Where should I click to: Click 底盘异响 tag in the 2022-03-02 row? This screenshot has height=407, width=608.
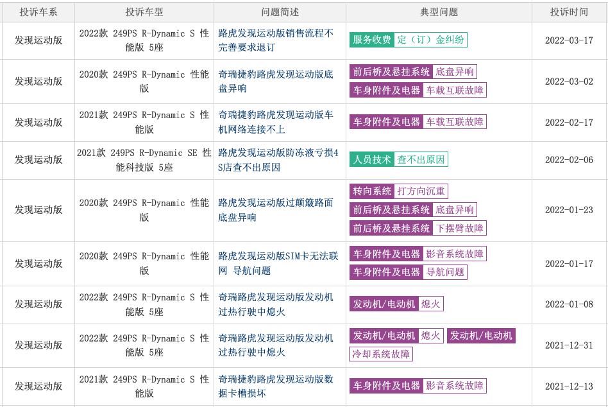point(455,72)
